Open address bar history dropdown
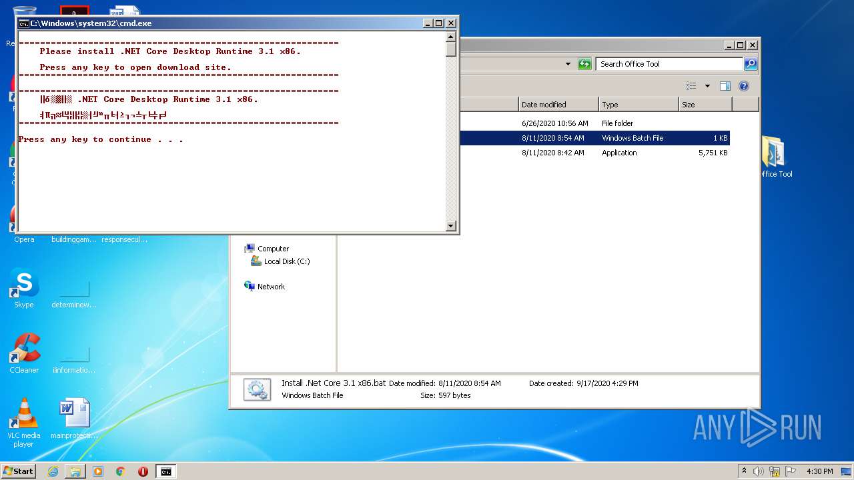The image size is (854, 480). click(568, 64)
